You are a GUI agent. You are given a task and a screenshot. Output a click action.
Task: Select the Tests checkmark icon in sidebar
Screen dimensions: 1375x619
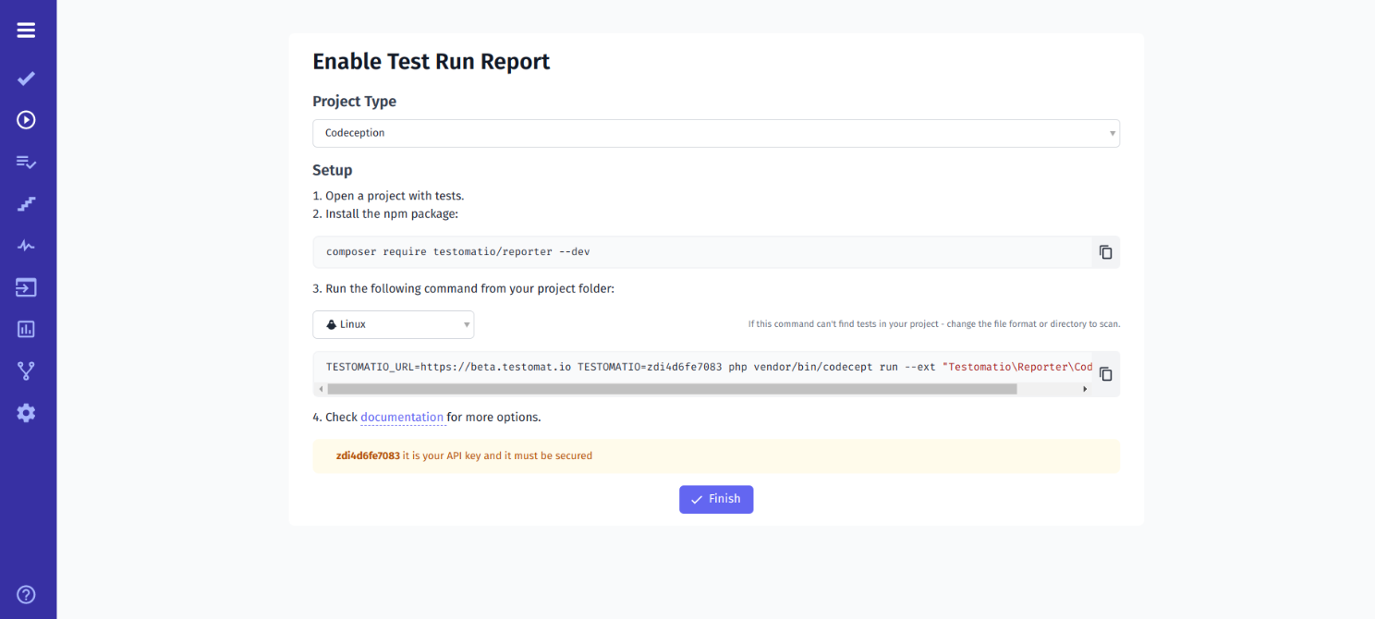coord(26,79)
